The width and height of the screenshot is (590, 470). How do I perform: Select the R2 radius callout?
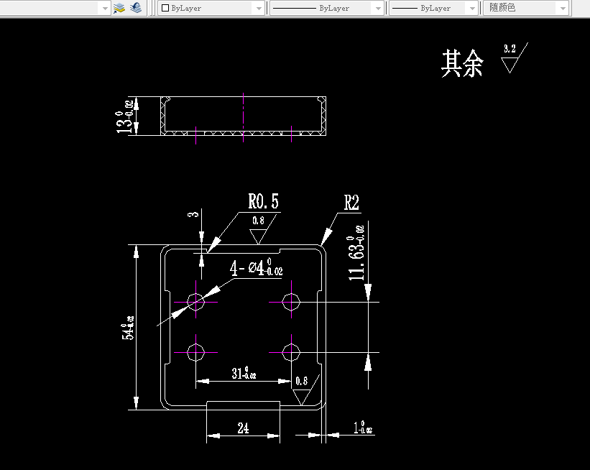tap(350, 203)
